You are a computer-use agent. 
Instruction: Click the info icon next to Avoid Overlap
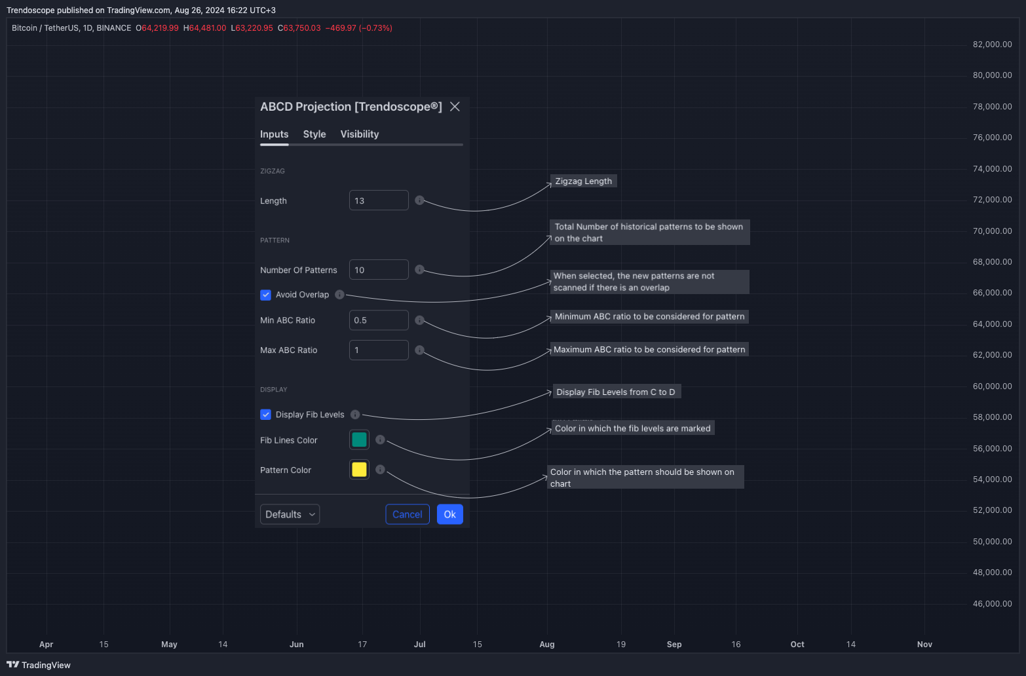339,295
